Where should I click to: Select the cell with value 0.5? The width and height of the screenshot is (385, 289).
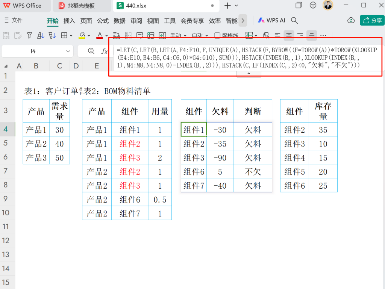[x=160, y=200]
